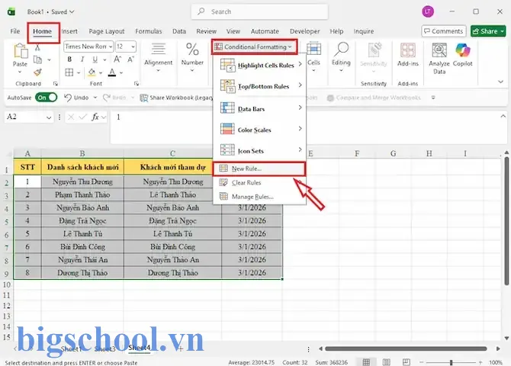Switch to the Data tab
The image size is (511, 366).
[x=179, y=31]
